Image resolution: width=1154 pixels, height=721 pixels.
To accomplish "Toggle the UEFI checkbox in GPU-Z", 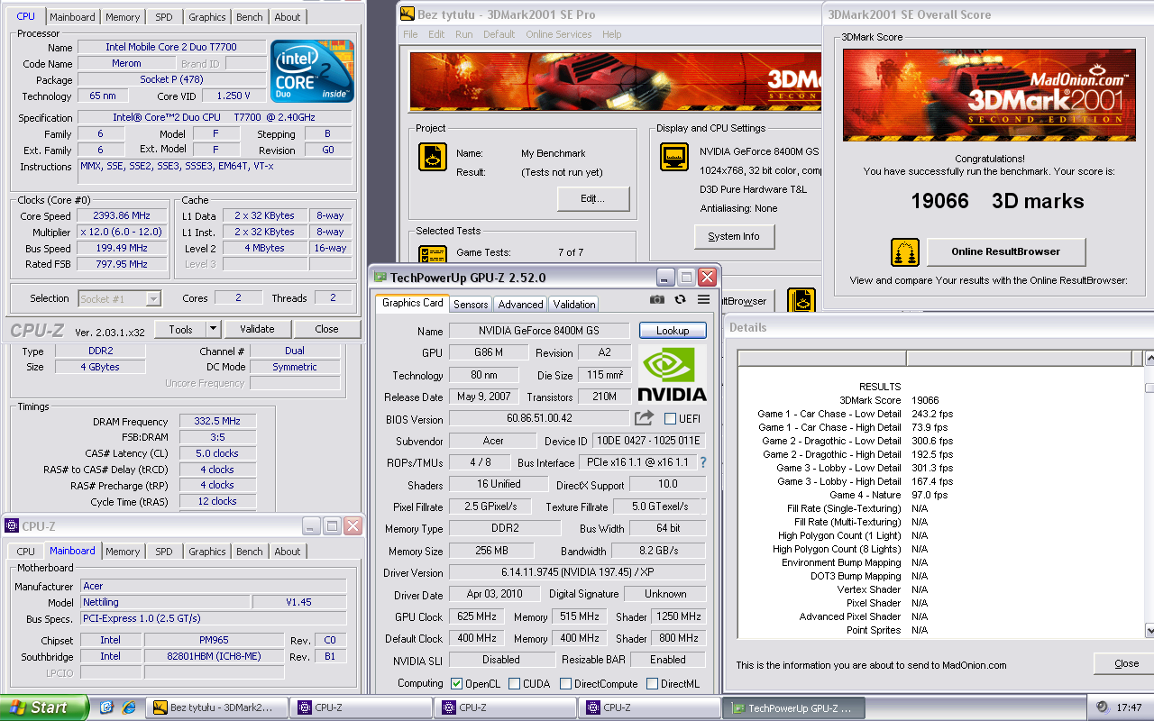I will pos(670,418).
